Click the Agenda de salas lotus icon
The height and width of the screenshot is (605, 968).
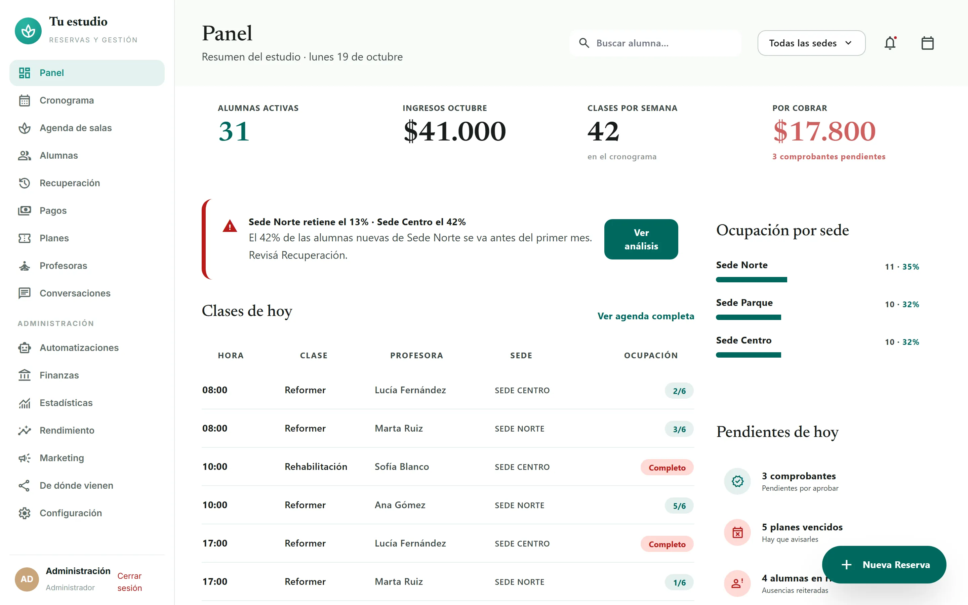(25, 128)
